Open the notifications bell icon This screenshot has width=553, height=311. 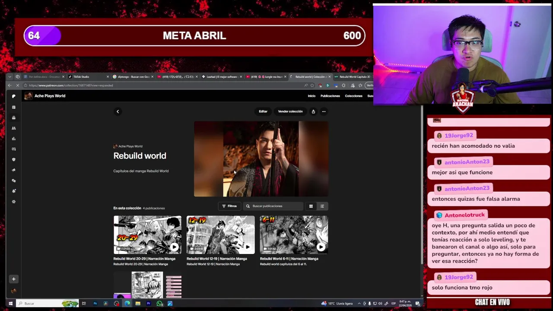pyautogui.click(x=14, y=191)
